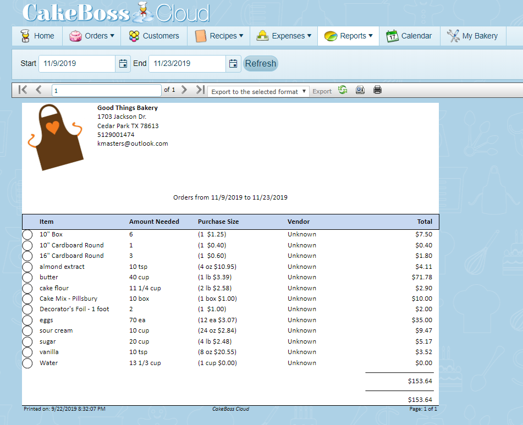The width and height of the screenshot is (523, 425).
Task: Click the My Bakery tools icon
Action: point(454,36)
